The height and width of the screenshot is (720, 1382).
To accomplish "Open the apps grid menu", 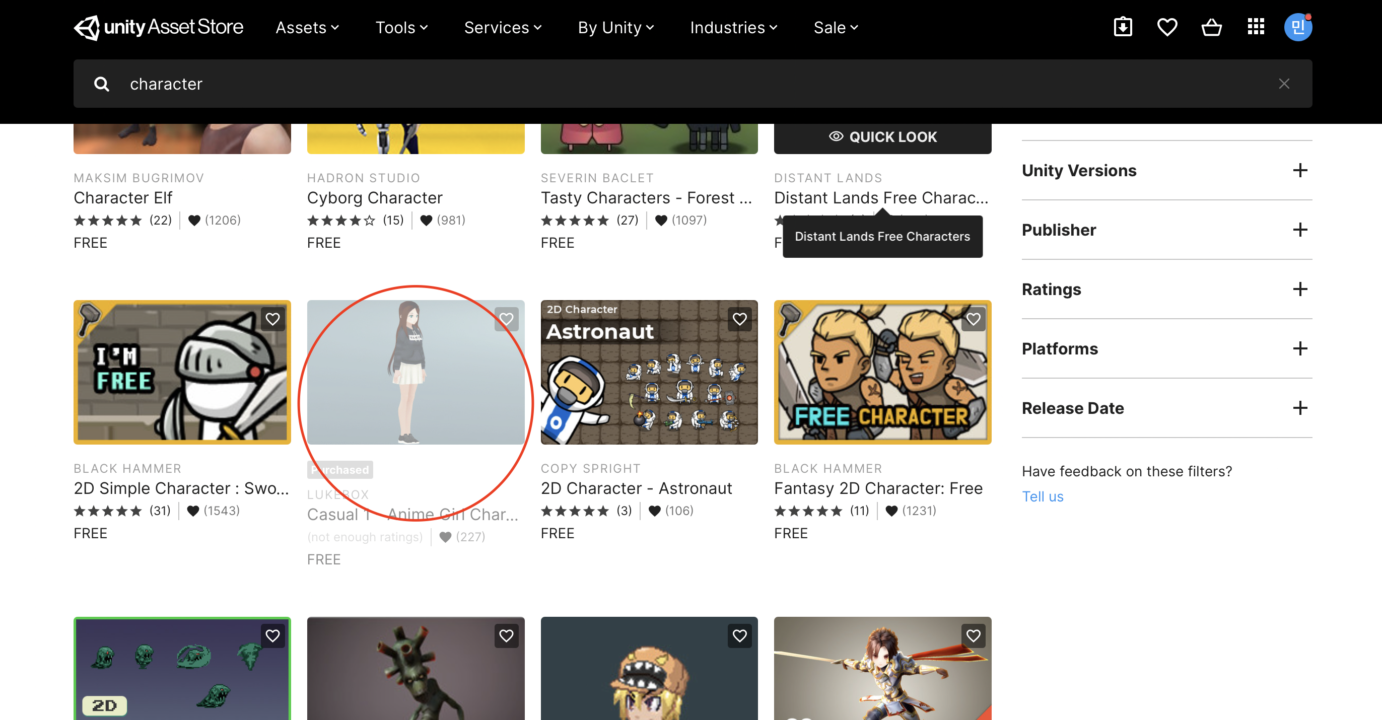I will (x=1256, y=27).
